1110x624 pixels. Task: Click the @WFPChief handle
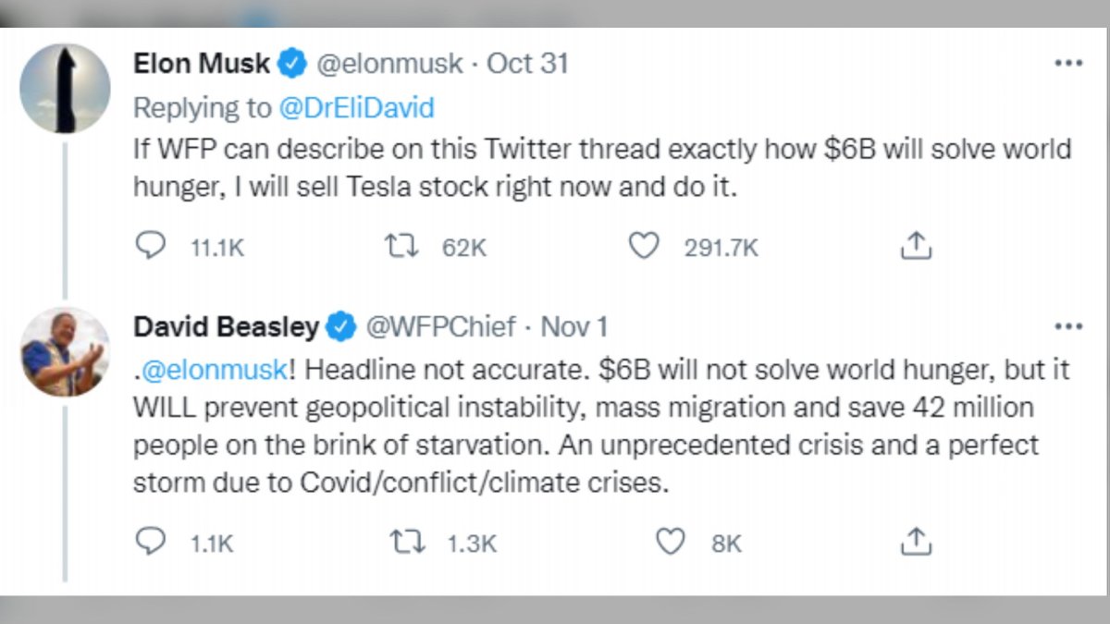click(x=440, y=326)
